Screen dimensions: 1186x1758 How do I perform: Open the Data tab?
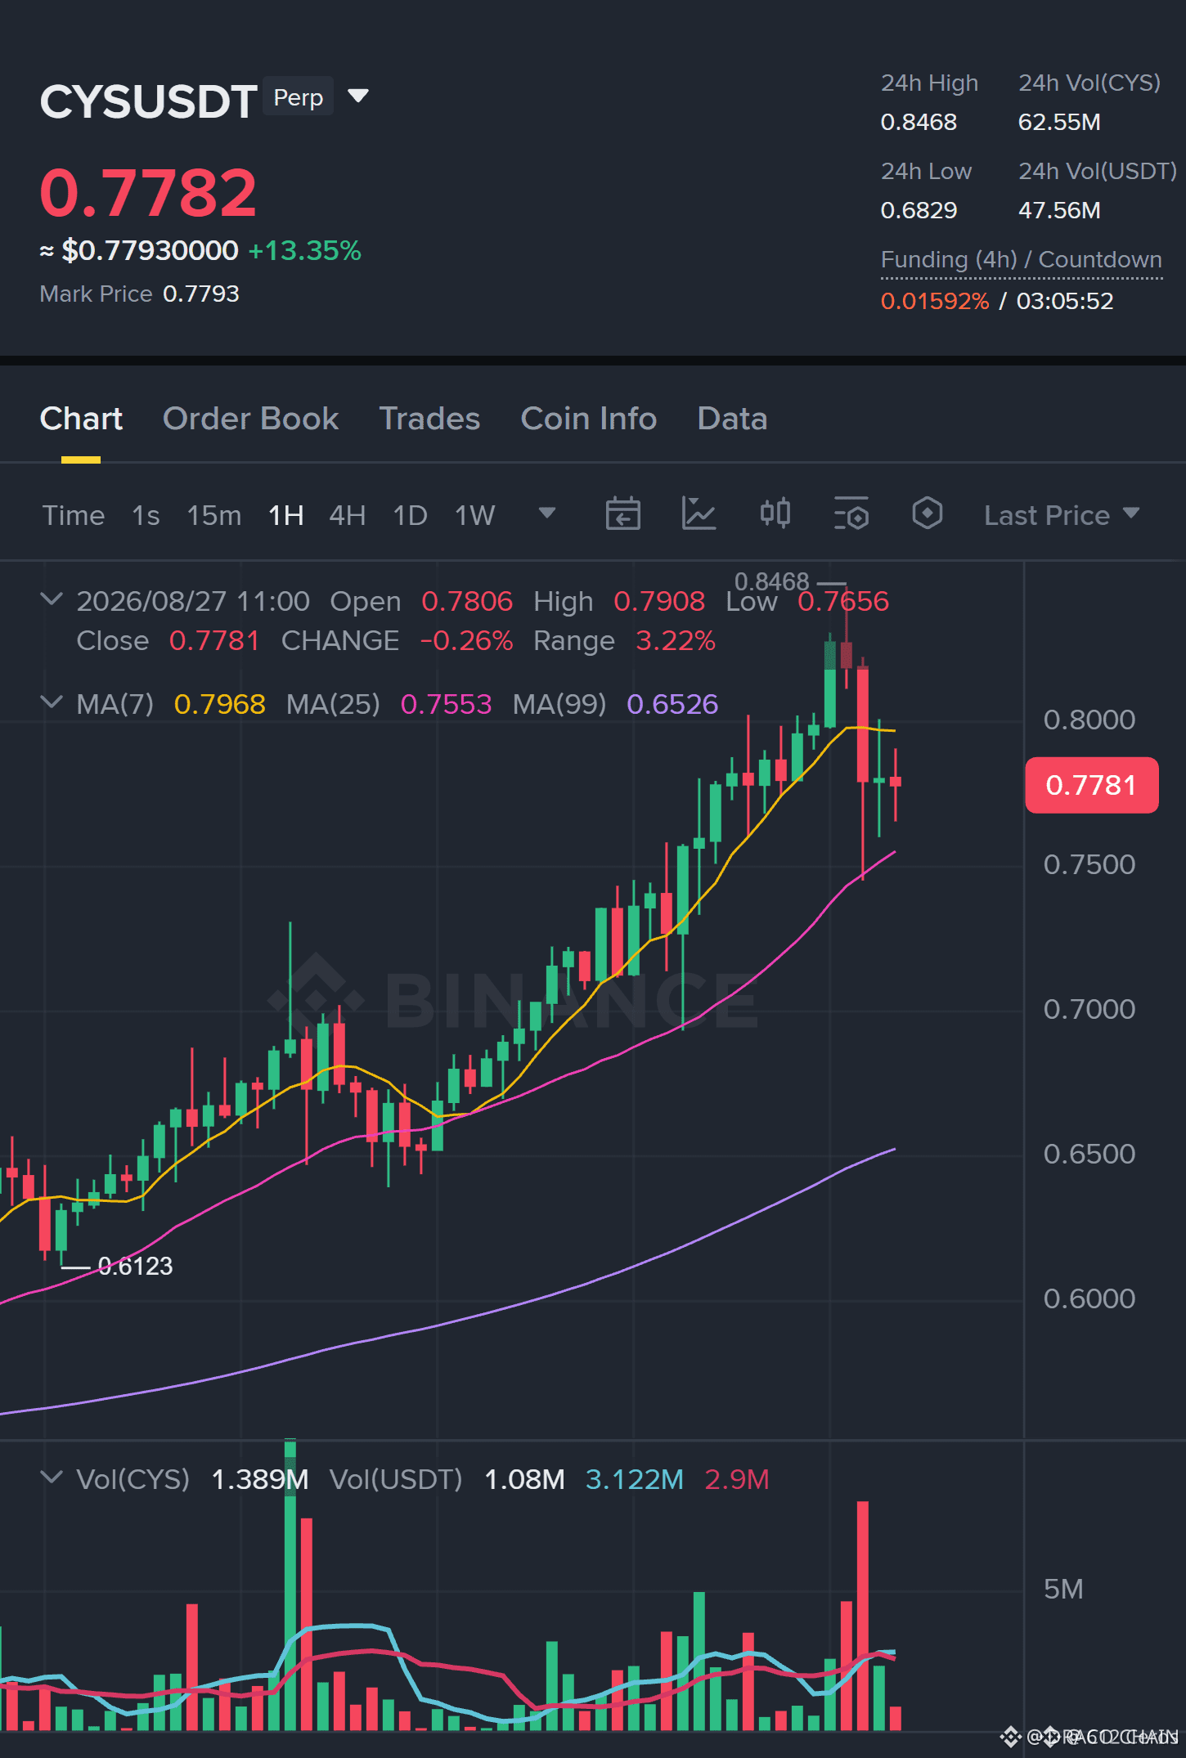732,419
